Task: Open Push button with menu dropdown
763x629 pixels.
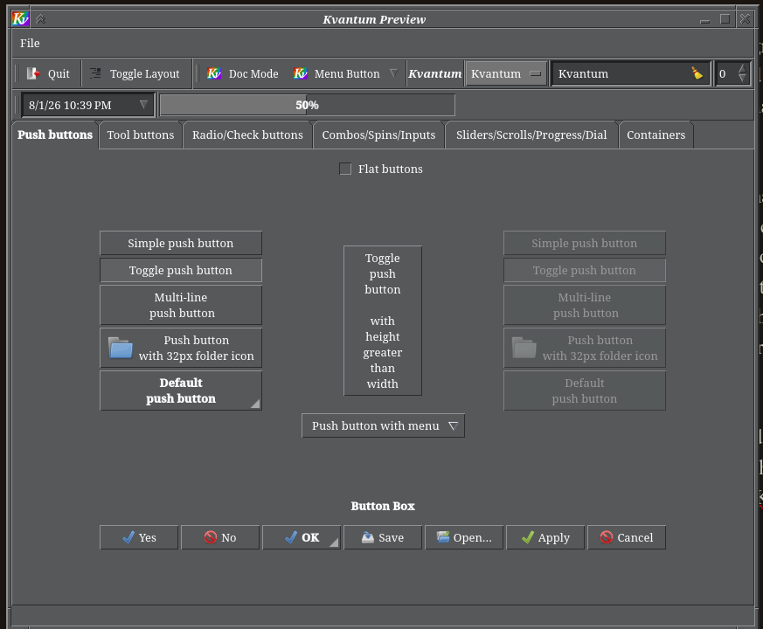Action: coord(383,425)
